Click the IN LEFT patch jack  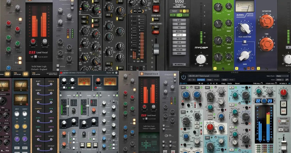click(x=38, y=84)
